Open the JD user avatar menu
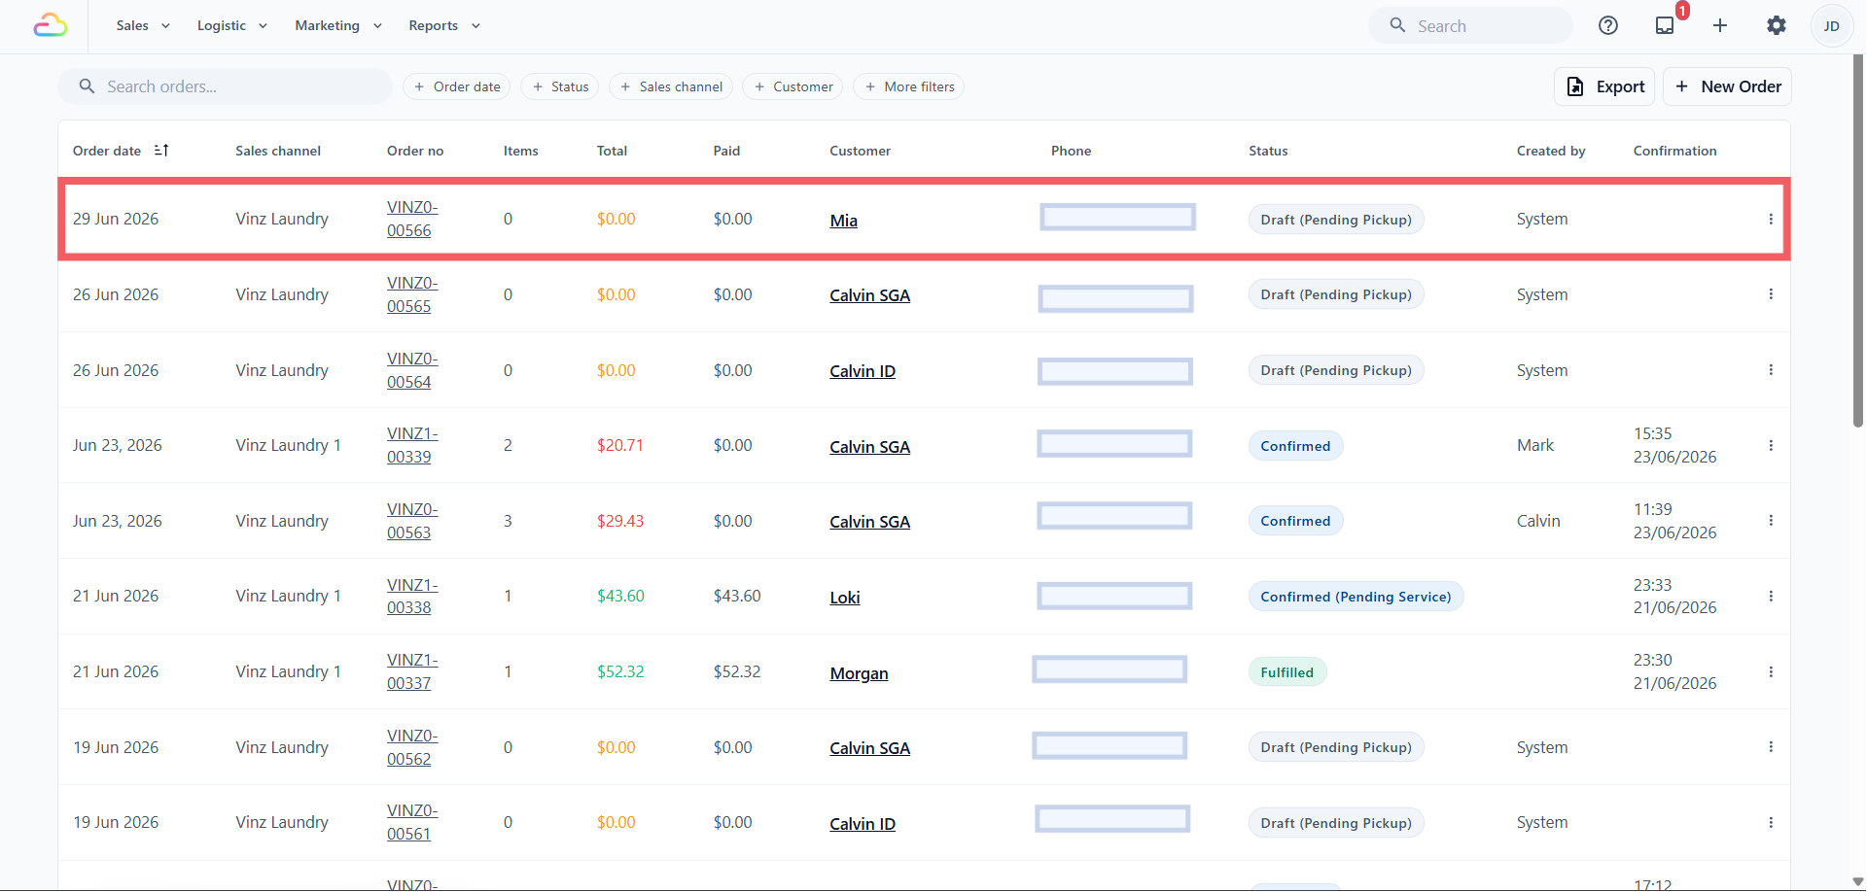Screen dimensions: 1867x892 [1832, 26]
